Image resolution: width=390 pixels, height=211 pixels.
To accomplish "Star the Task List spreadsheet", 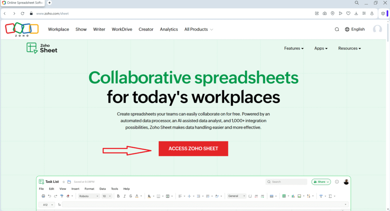I will [64, 182].
